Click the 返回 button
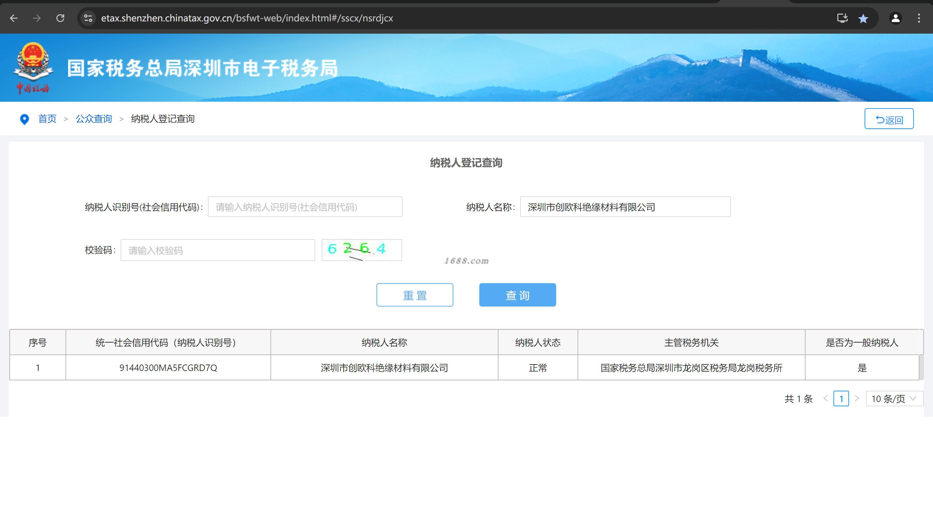Screen dimensions: 933x520 (x=889, y=119)
